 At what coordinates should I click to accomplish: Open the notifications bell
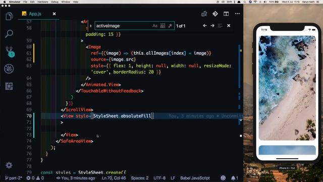(x=234, y=178)
